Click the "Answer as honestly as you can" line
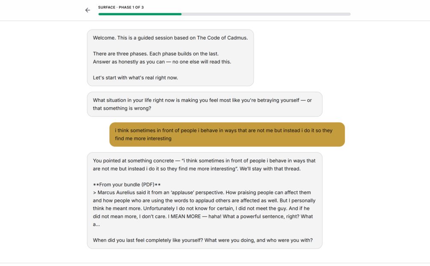430x266 pixels. coord(162,62)
